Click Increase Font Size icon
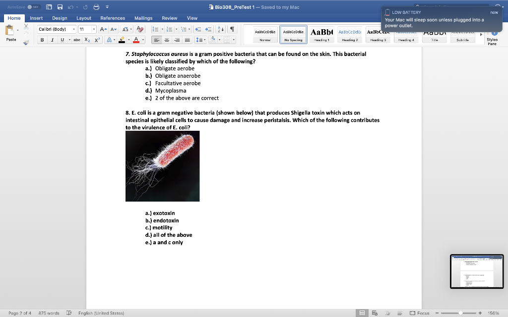 (x=103, y=29)
